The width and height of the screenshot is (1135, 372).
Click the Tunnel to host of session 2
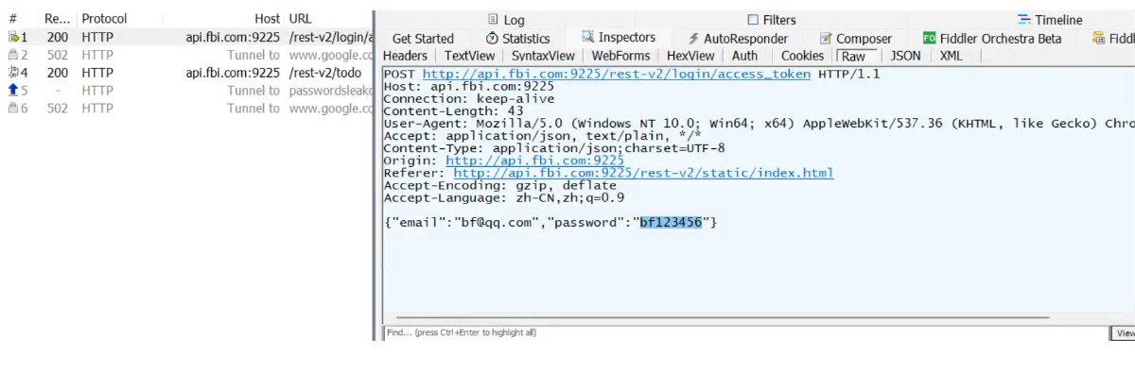click(253, 55)
